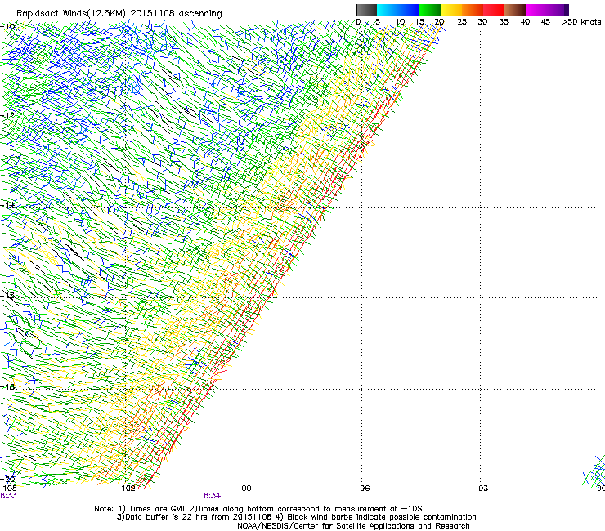605x531 pixels.
Task: Click the brown 35-40 knots legend swatch
Action: (x=515, y=10)
